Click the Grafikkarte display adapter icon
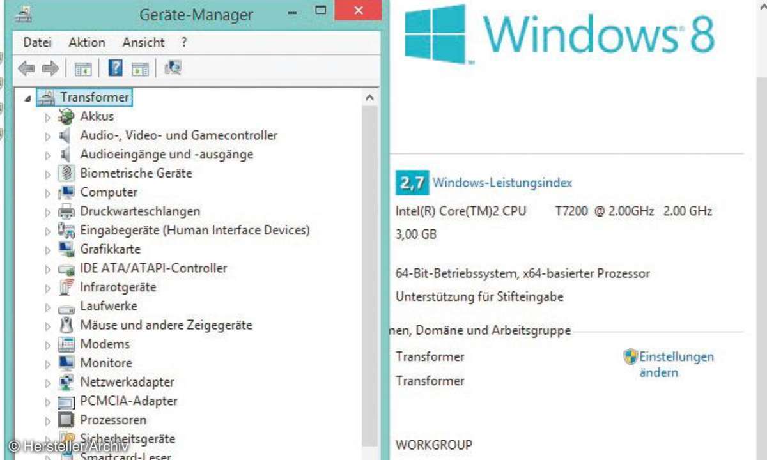This screenshot has width=767, height=460. point(66,249)
